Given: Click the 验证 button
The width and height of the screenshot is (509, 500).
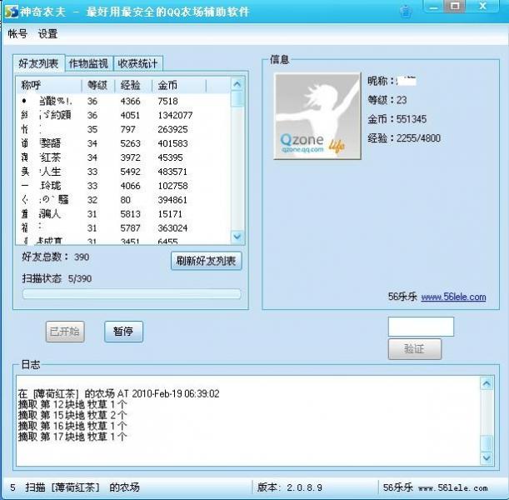Looking at the screenshot, I should pyautogui.click(x=415, y=349).
